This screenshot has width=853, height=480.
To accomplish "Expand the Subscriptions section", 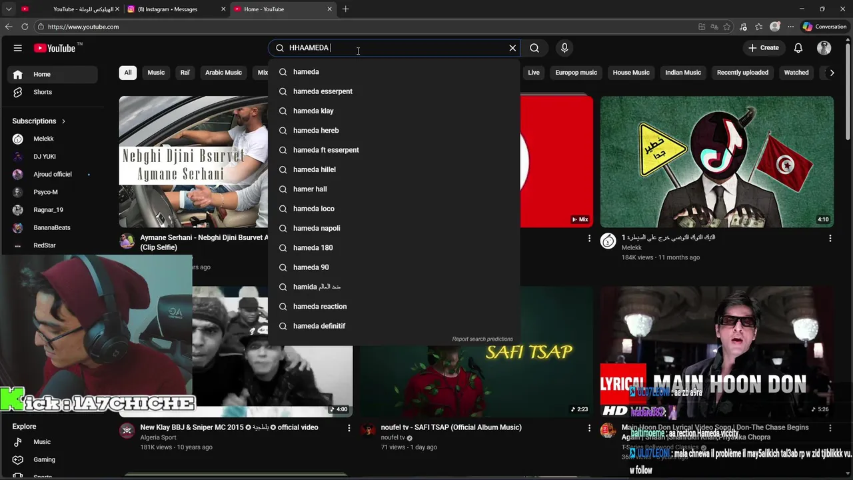I will coord(39,121).
